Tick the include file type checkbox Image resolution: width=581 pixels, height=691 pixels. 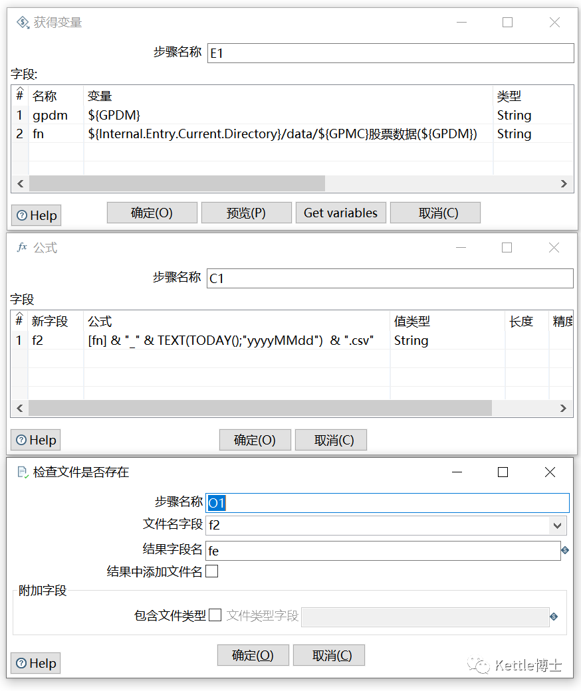click(215, 615)
